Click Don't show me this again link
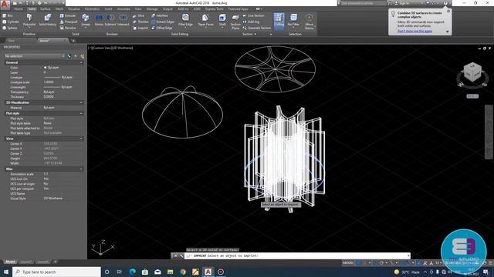 [414, 31]
